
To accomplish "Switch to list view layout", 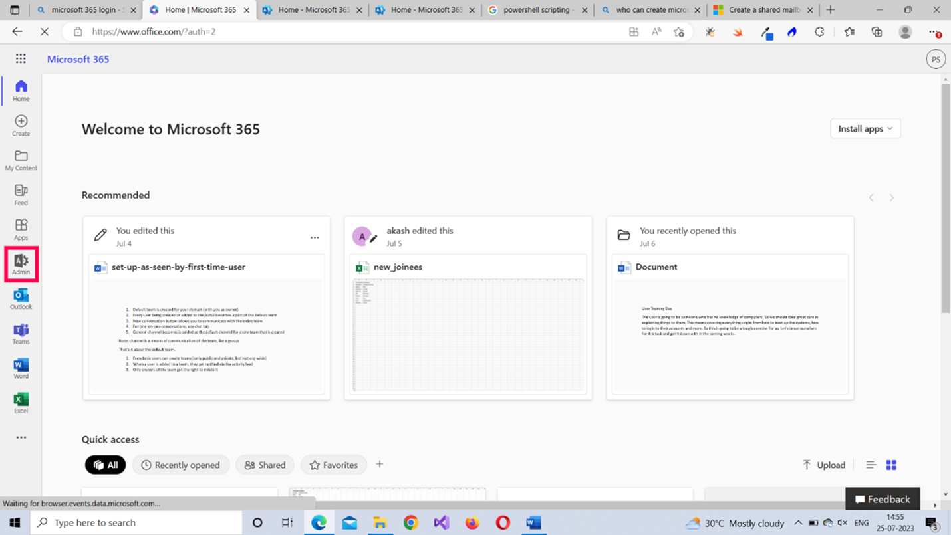I will 871,465.
